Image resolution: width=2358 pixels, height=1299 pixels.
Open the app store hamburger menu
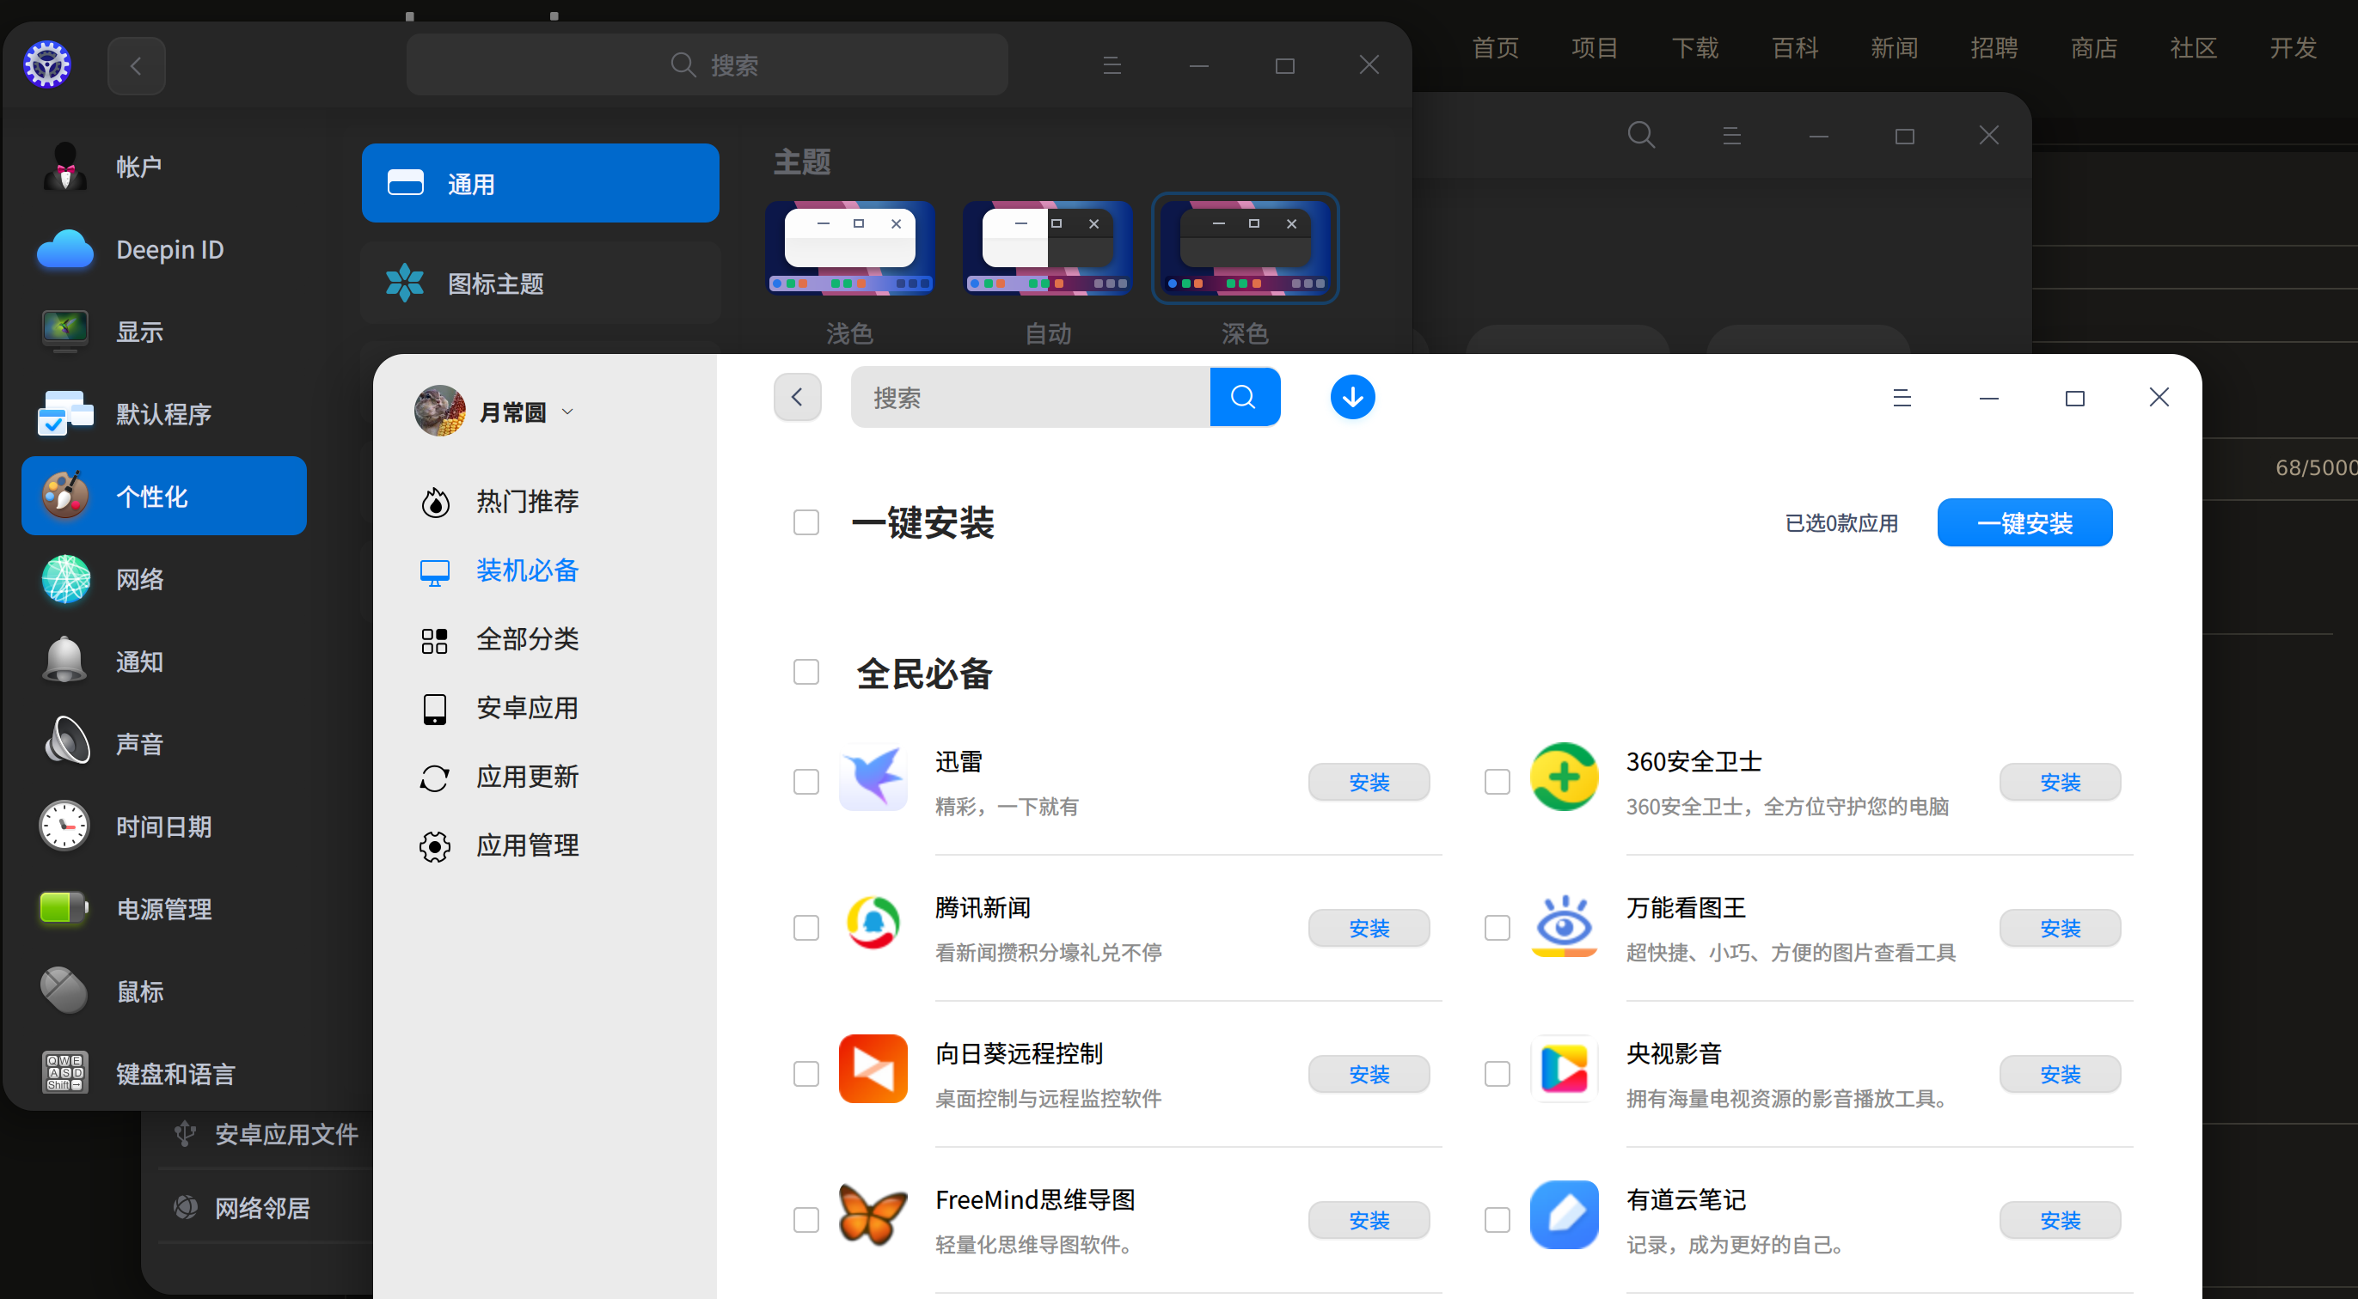click(x=1902, y=398)
